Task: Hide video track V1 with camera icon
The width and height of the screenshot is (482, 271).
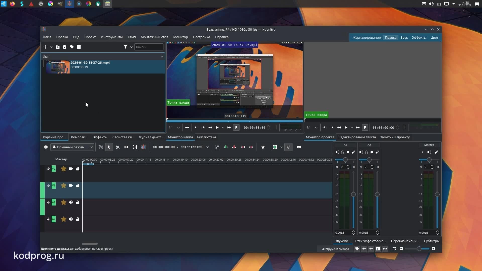Action: coord(71,186)
